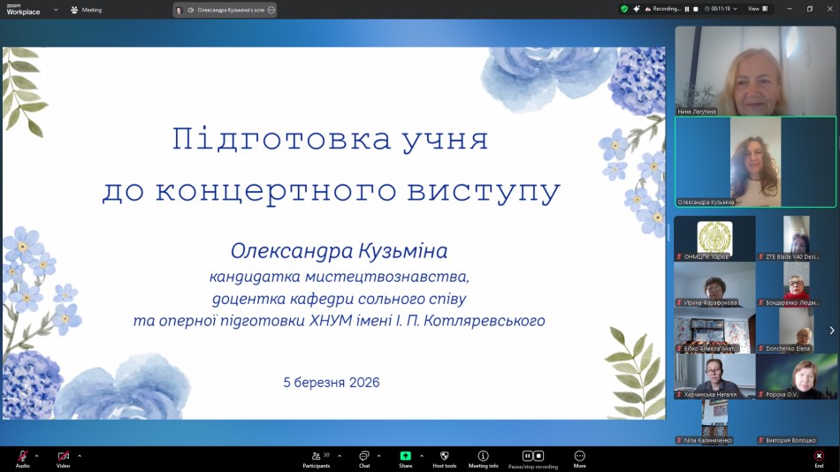Image resolution: width=840 pixels, height=472 pixels.
Task: Click the green Share screen icon
Action: point(405,457)
